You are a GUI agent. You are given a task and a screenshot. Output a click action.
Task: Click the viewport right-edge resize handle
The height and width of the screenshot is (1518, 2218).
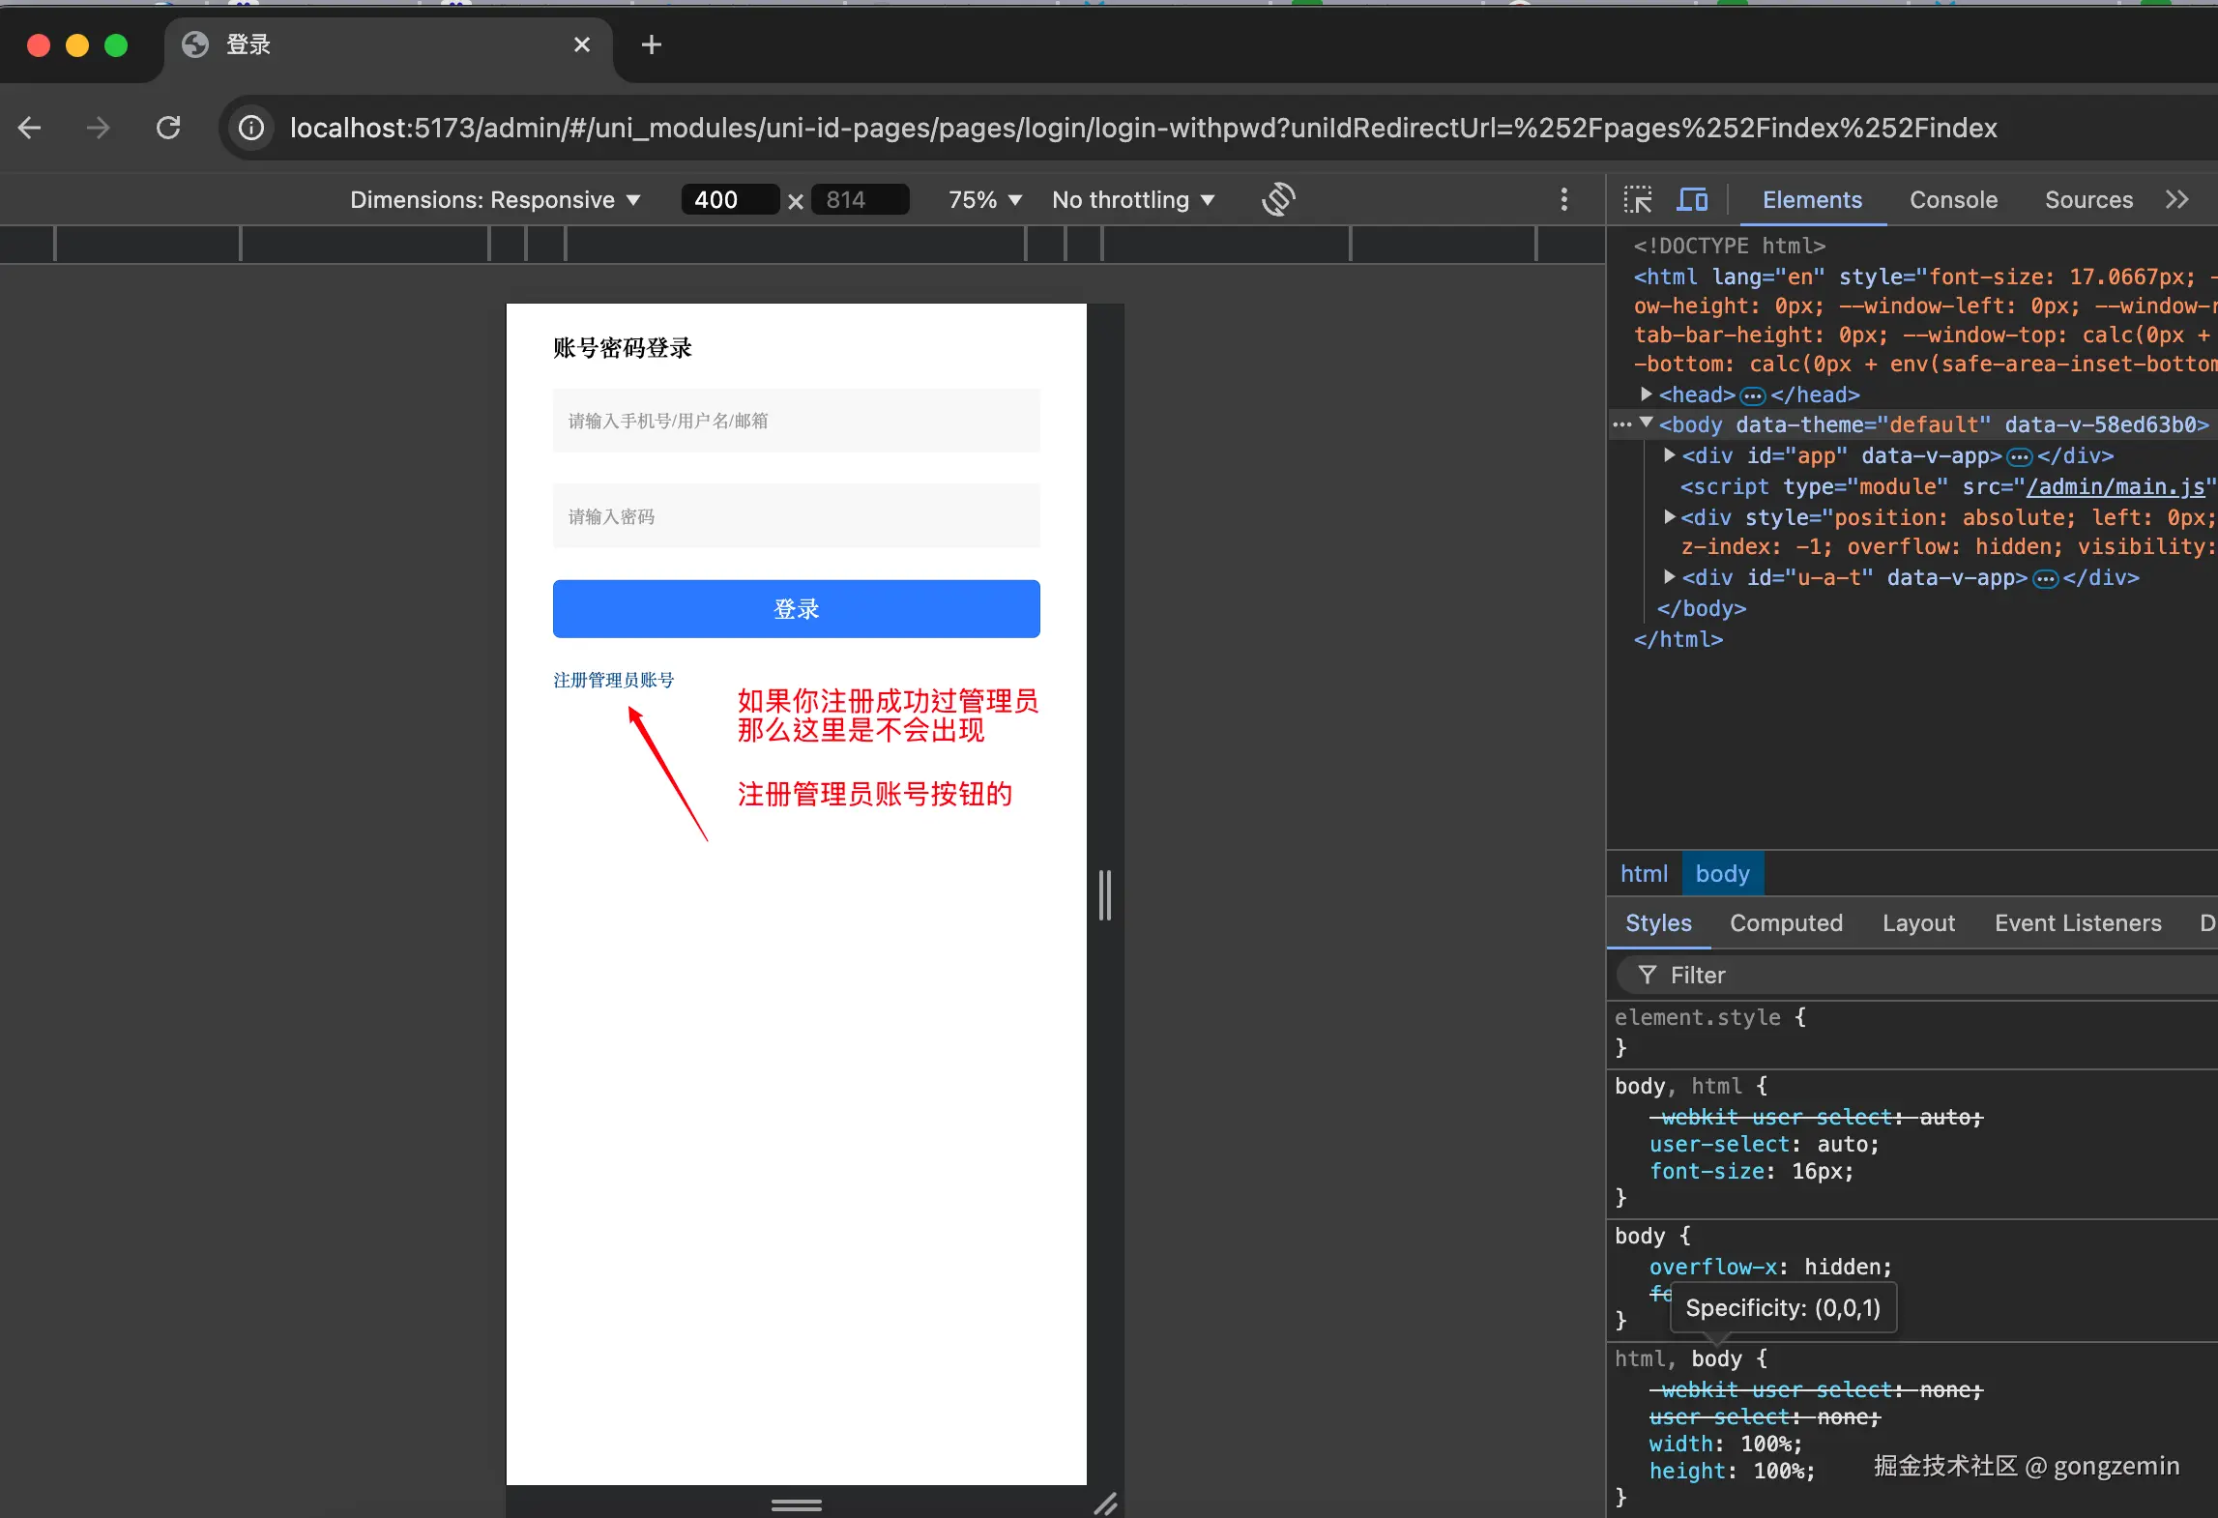point(1104,894)
